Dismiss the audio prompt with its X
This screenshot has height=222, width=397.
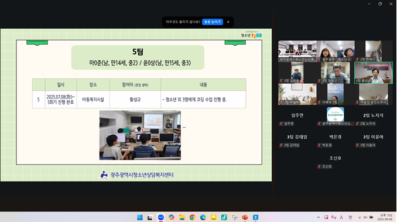pyautogui.click(x=228, y=22)
